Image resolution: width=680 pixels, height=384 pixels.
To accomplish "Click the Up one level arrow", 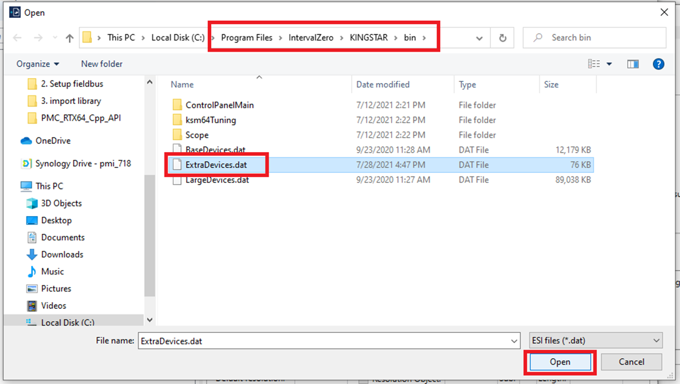I will click(70, 38).
